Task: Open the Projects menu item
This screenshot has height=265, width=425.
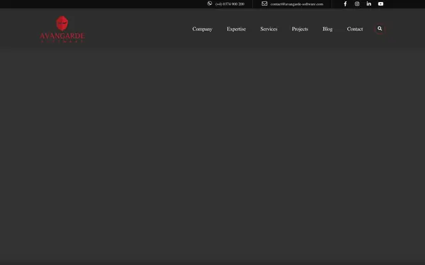Action: 299,29
